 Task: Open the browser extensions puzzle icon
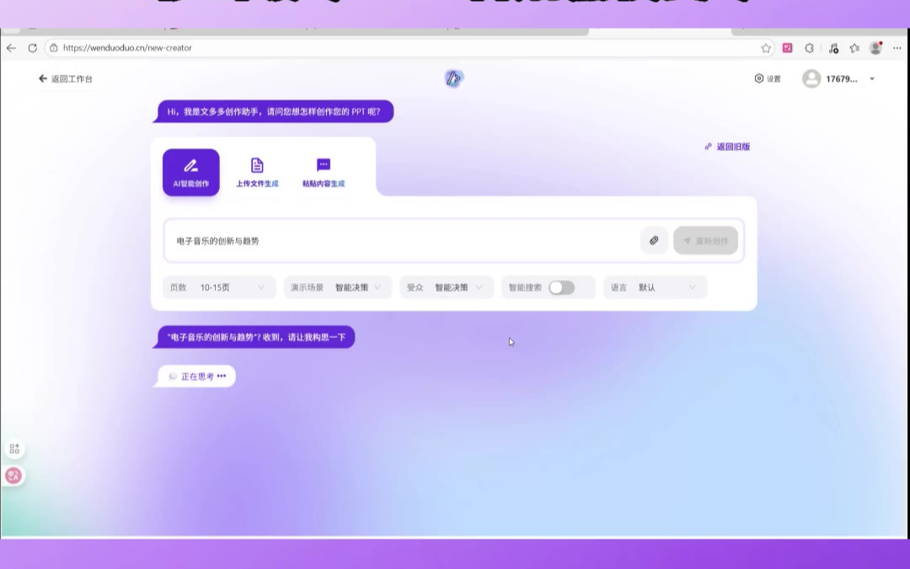pos(810,48)
